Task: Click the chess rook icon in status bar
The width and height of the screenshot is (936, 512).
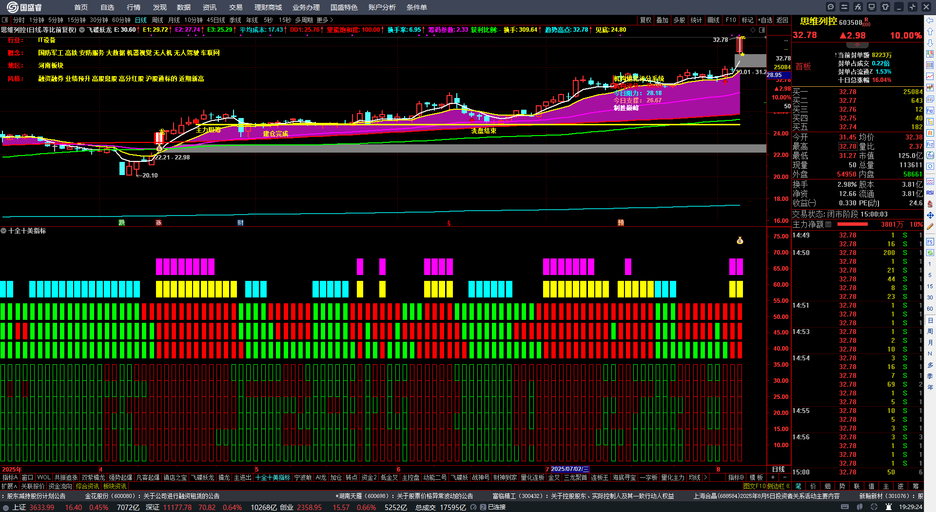Action: [x=888, y=507]
